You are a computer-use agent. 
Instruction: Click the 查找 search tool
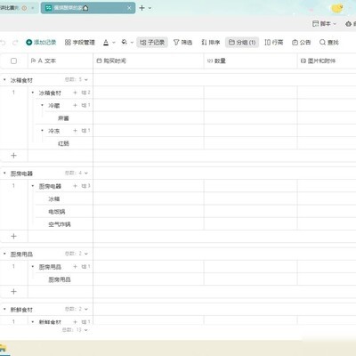point(329,43)
